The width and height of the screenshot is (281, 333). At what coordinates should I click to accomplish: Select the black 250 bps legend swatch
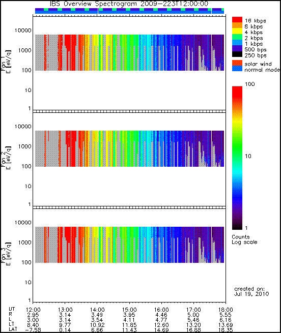point(237,54)
